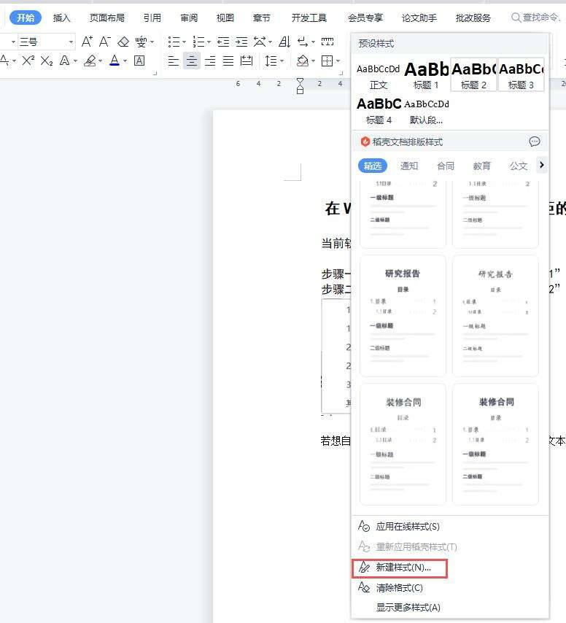Apply the font color A swatch
This screenshot has width=566, height=623.
tap(115, 61)
